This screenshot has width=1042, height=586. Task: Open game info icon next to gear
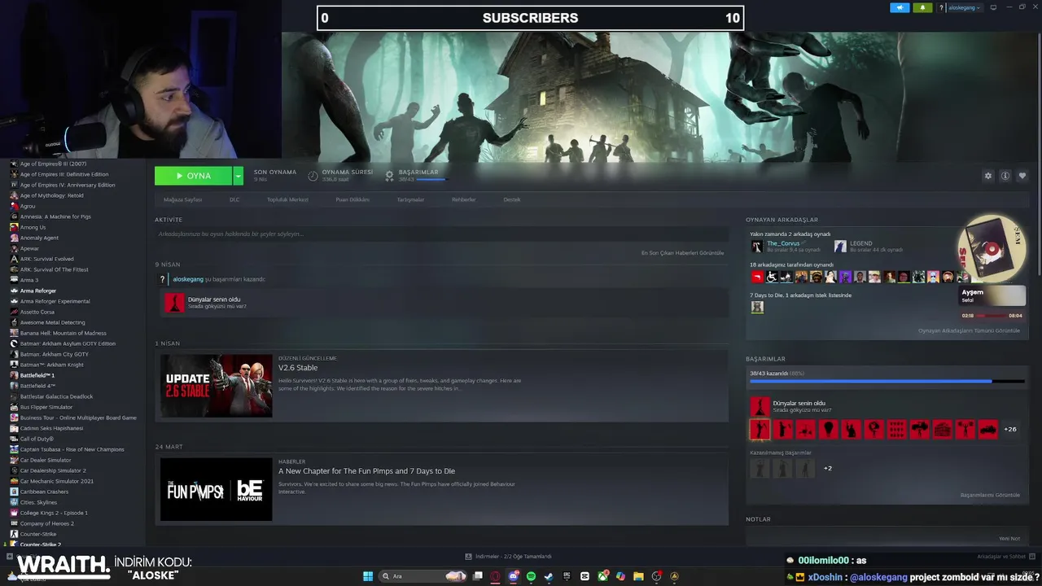pos(1005,176)
